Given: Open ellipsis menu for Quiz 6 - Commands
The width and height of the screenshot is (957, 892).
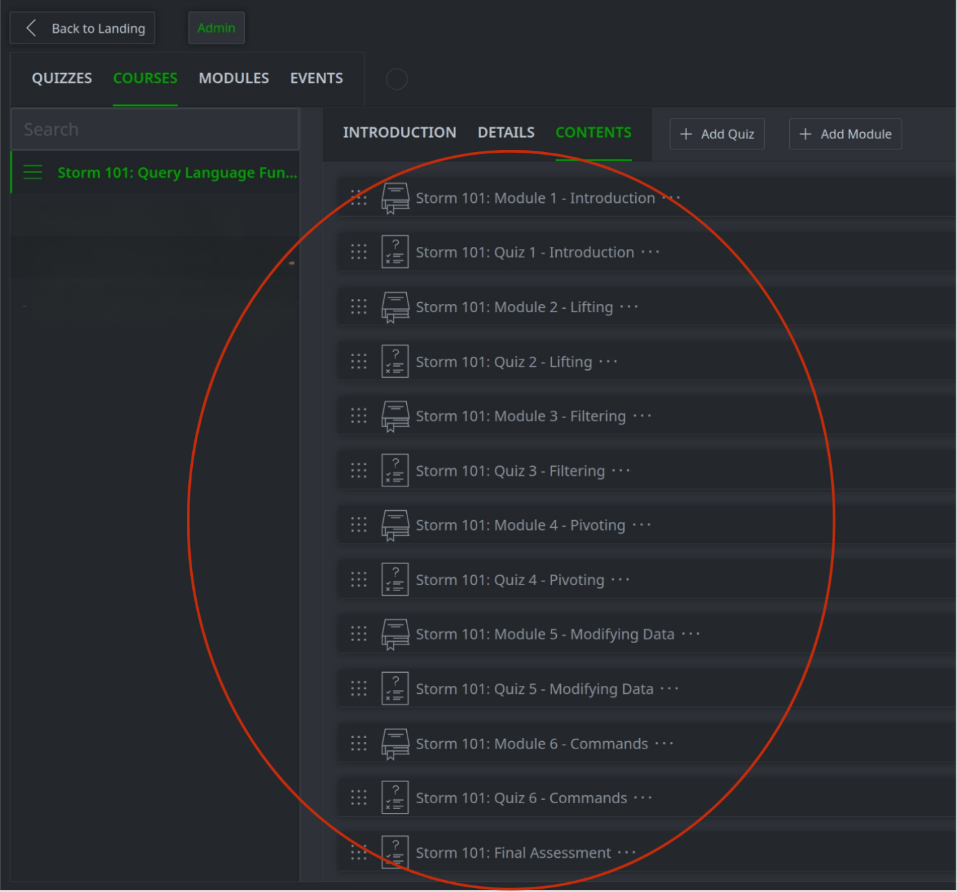Looking at the screenshot, I should click(642, 798).
